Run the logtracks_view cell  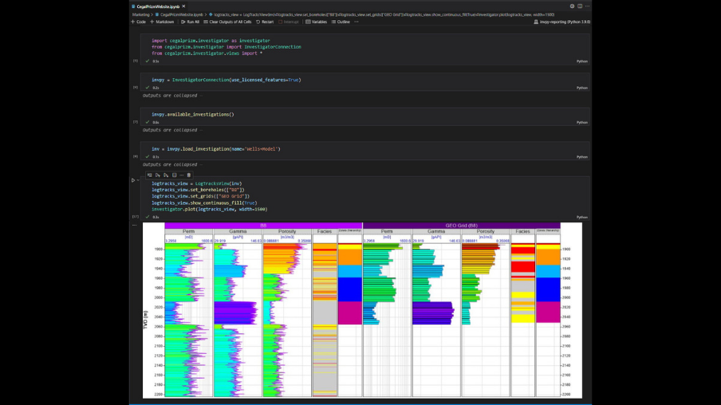(x=133, y=180)
